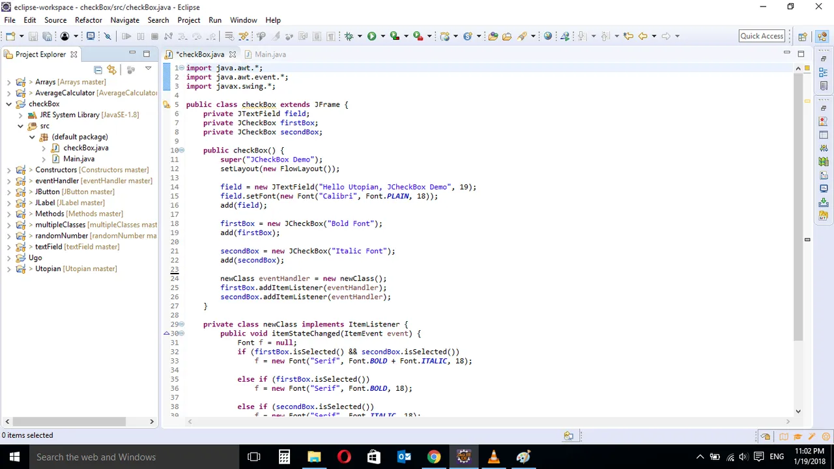
Task: Collapse the constructor fold at line 10
Action: 182,150
